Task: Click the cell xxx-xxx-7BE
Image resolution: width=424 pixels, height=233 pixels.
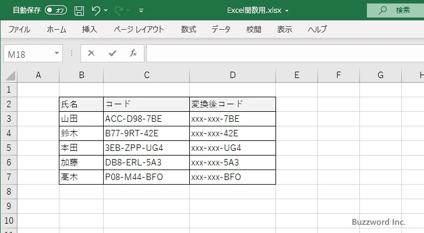Action: 232,119
